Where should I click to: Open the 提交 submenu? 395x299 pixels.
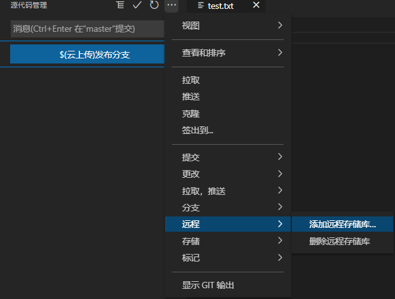pos(228,157)
